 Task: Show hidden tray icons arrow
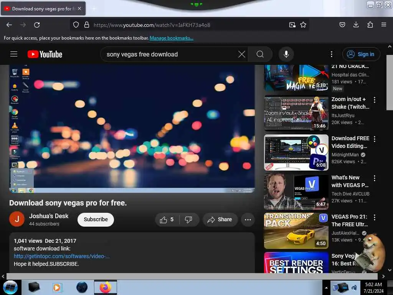click(326, 288)
